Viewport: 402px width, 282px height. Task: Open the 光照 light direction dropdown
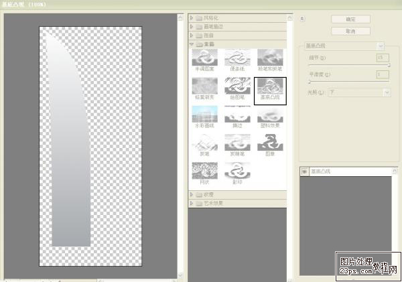click(359, 92)
